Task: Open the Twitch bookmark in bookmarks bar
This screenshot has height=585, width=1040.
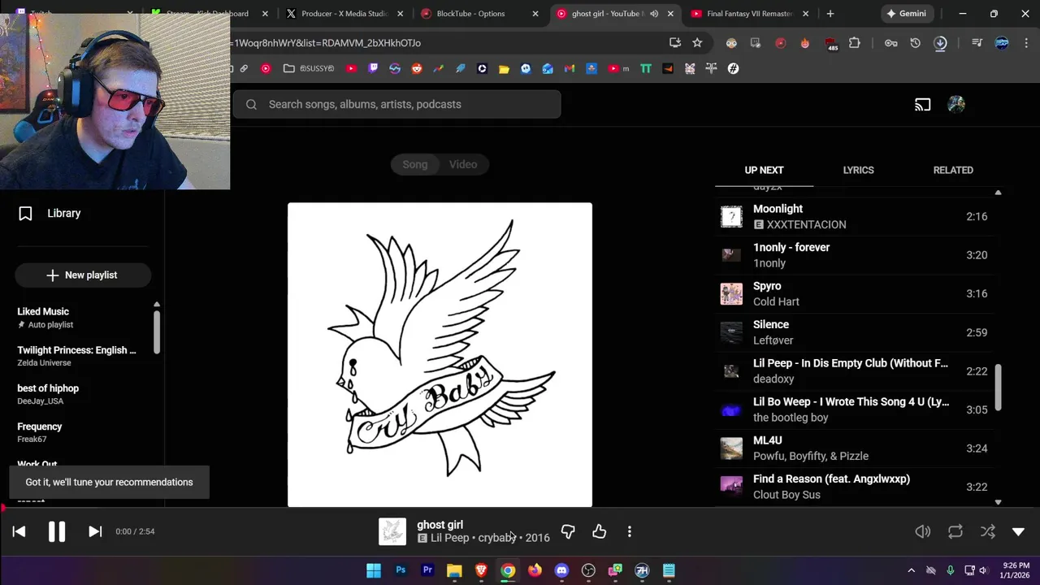Action: click(x=373, y=69)
